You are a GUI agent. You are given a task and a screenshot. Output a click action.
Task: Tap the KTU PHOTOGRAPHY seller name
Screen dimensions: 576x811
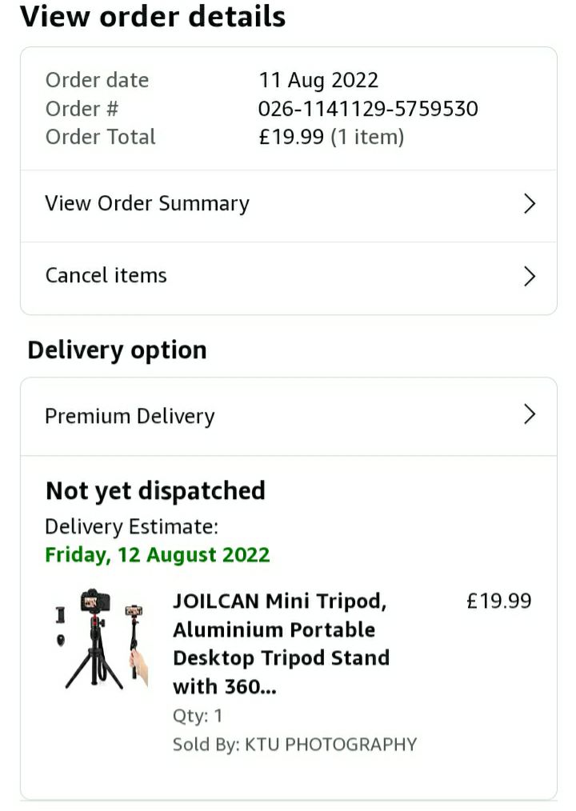pyautogui.click(x=330, y=745)
